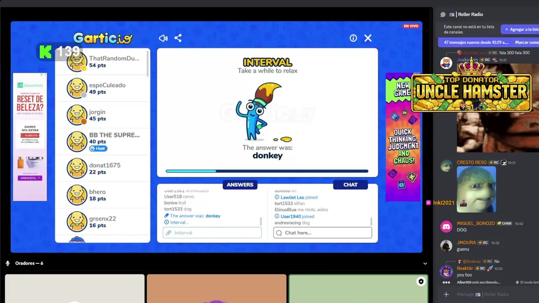Click the 'Chat here...' input box

(x=323, y=233)
